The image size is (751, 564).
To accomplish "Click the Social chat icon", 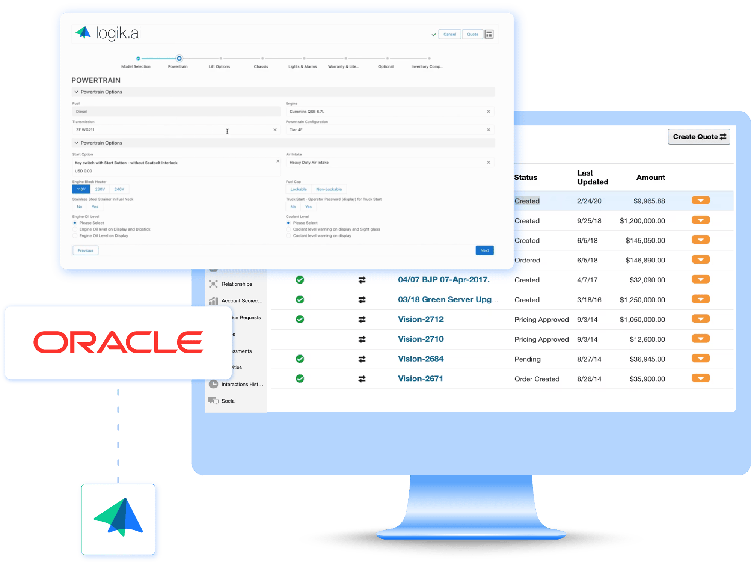I will 213,401.
